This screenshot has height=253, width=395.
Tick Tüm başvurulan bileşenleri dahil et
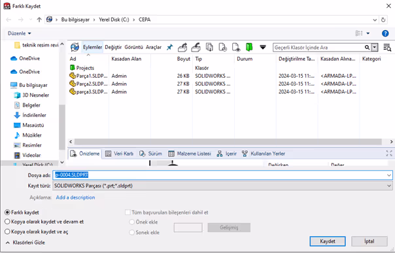click(128, 212)
